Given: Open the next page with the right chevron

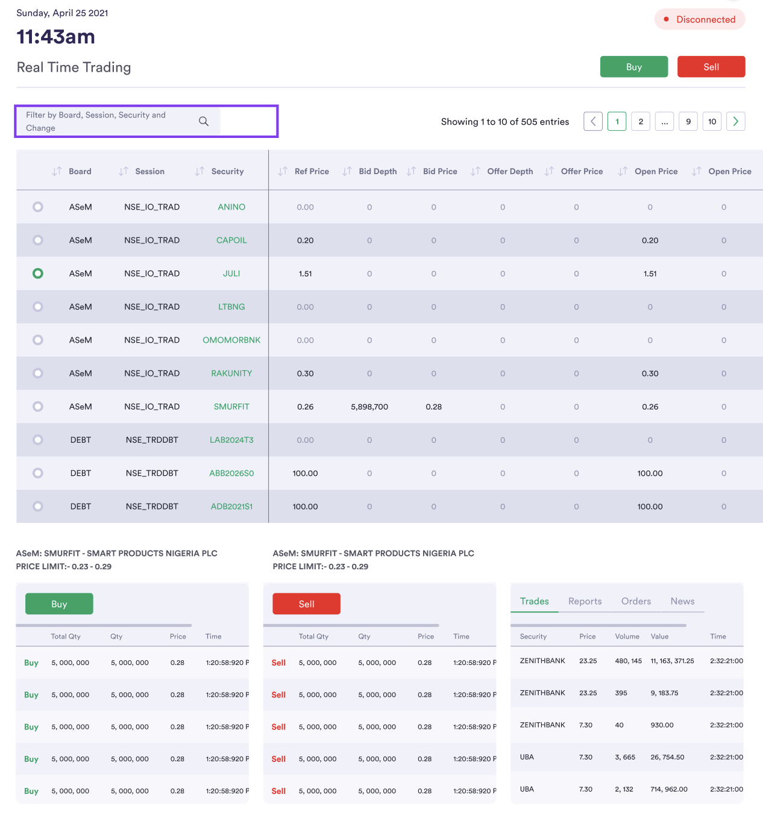Looking at the screenshot, I should pyautogui.click(x=735, y=121).
